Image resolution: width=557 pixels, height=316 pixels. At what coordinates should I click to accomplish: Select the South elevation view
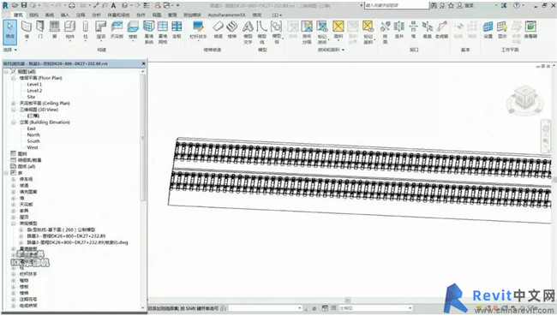pyautogui.click(x=33, y=141)
